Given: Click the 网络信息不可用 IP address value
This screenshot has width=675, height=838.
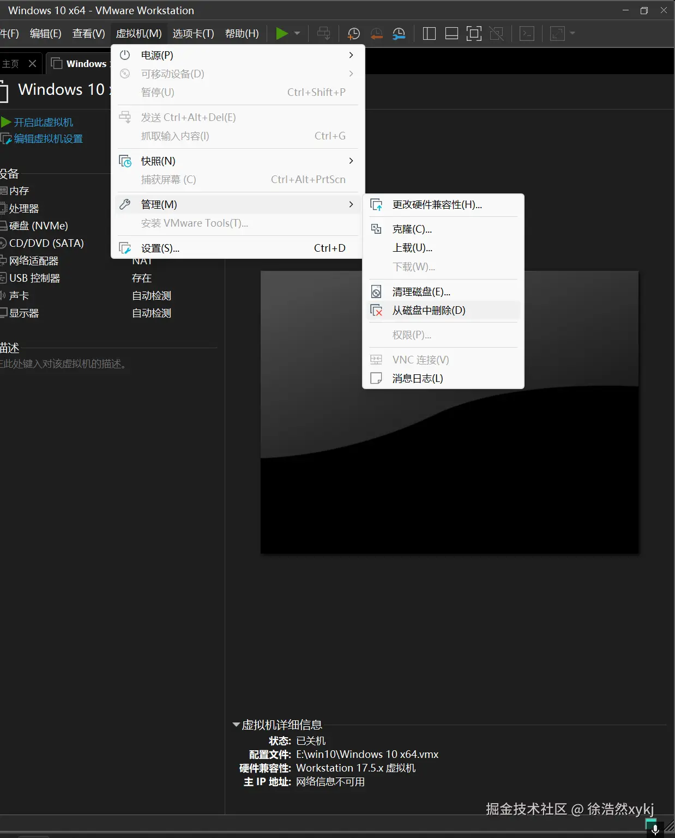Looking at the screenshot, I should click(330, 782).
